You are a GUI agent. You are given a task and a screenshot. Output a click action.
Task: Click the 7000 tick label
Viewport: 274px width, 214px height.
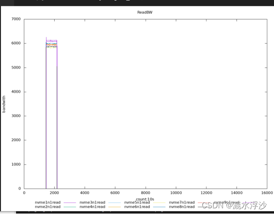[x=16, y=19]
